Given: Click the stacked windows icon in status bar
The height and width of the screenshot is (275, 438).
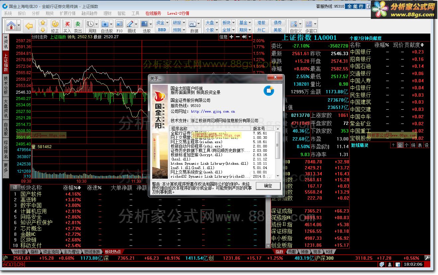Looking at the screenshot, I should pyautogui.click(x=383, y=264).
